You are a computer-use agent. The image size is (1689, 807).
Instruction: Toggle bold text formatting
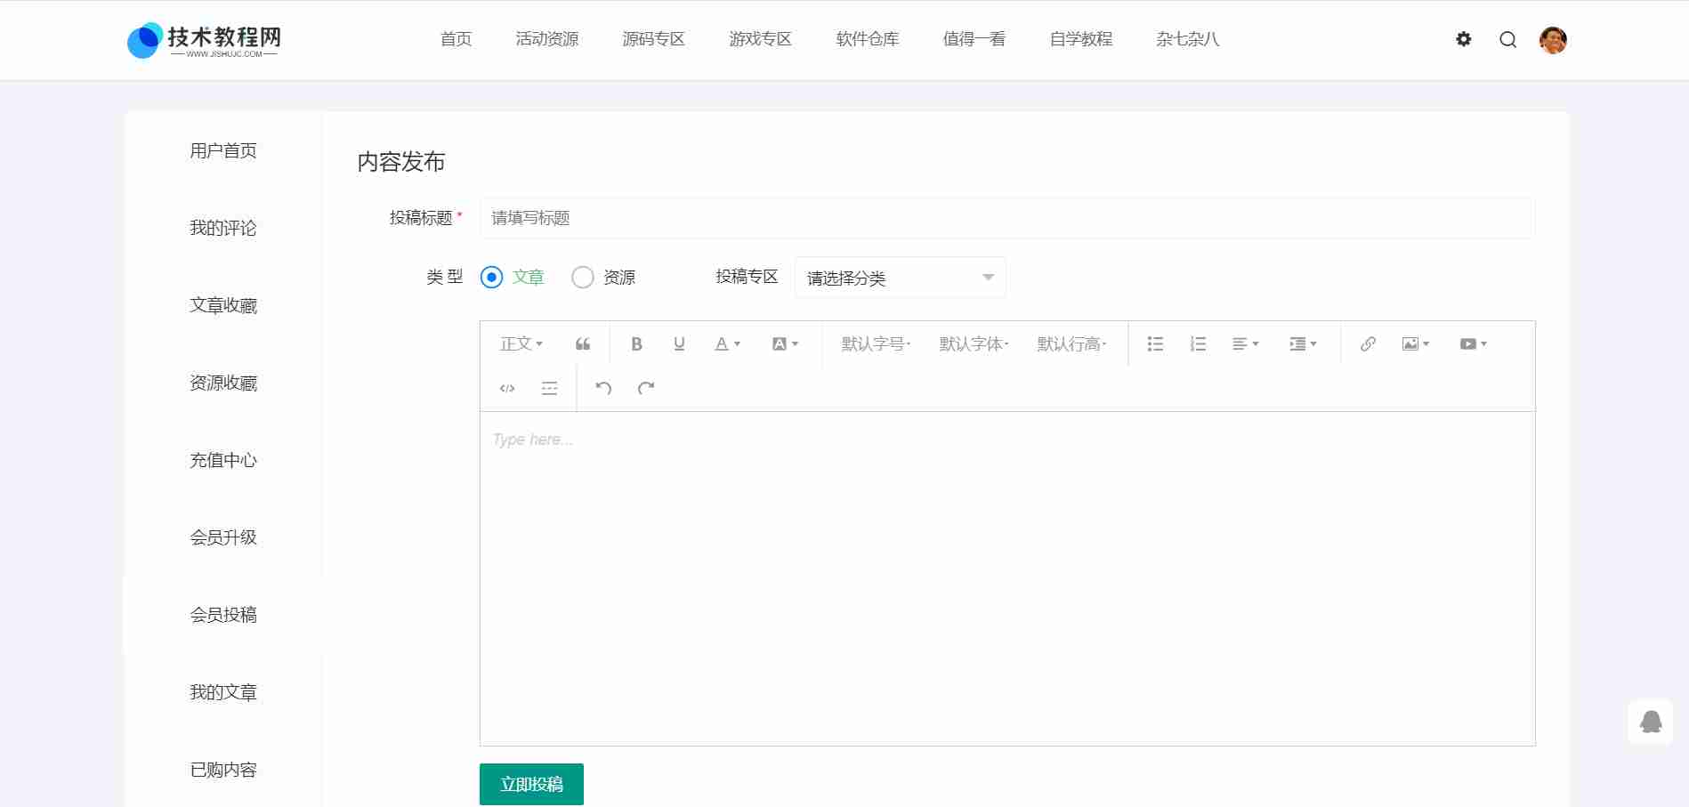636,344
